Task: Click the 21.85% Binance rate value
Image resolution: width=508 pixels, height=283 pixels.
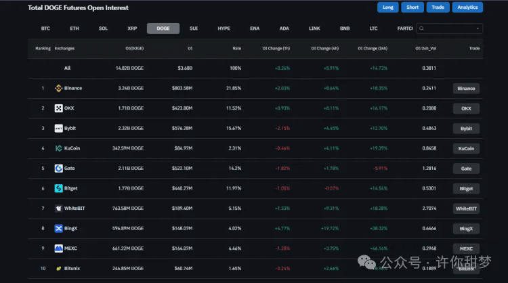Action: (x=234, y=88)
